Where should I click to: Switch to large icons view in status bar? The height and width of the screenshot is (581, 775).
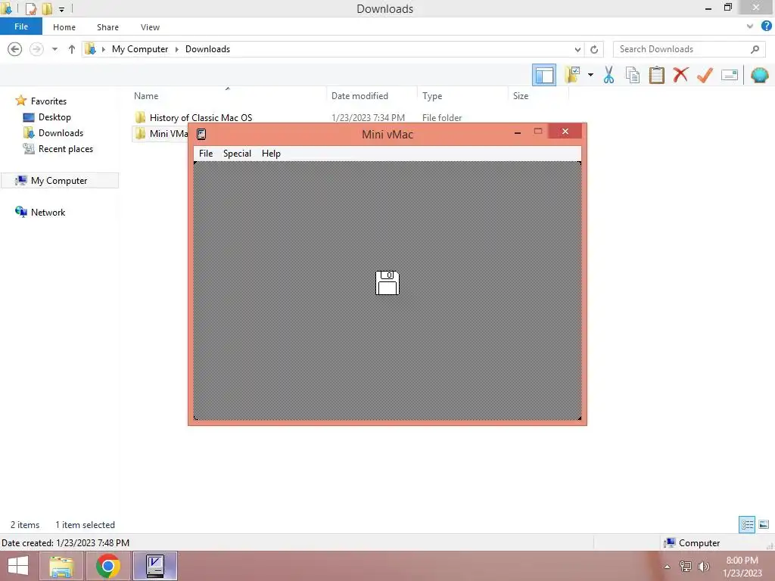pyautogui.click(x=764, y=525)
